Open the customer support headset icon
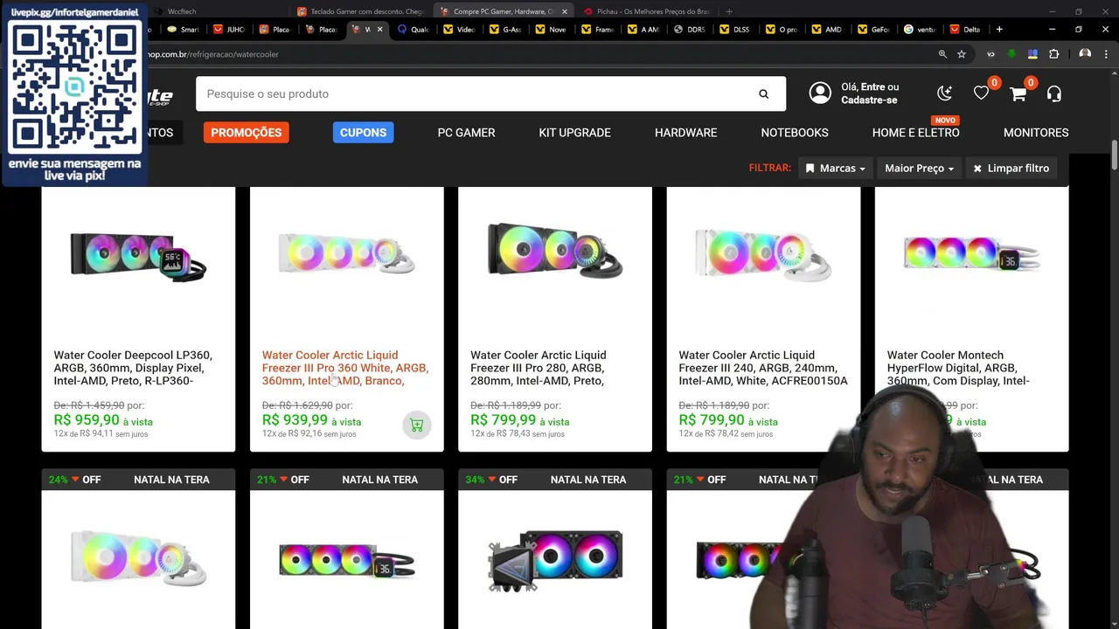Image resolution: width=1119 pixels, height=629 pixels. 1053,93
